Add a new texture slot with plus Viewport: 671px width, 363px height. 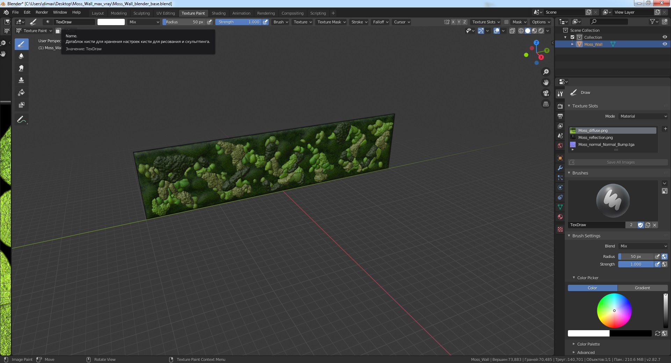point(665,129)
